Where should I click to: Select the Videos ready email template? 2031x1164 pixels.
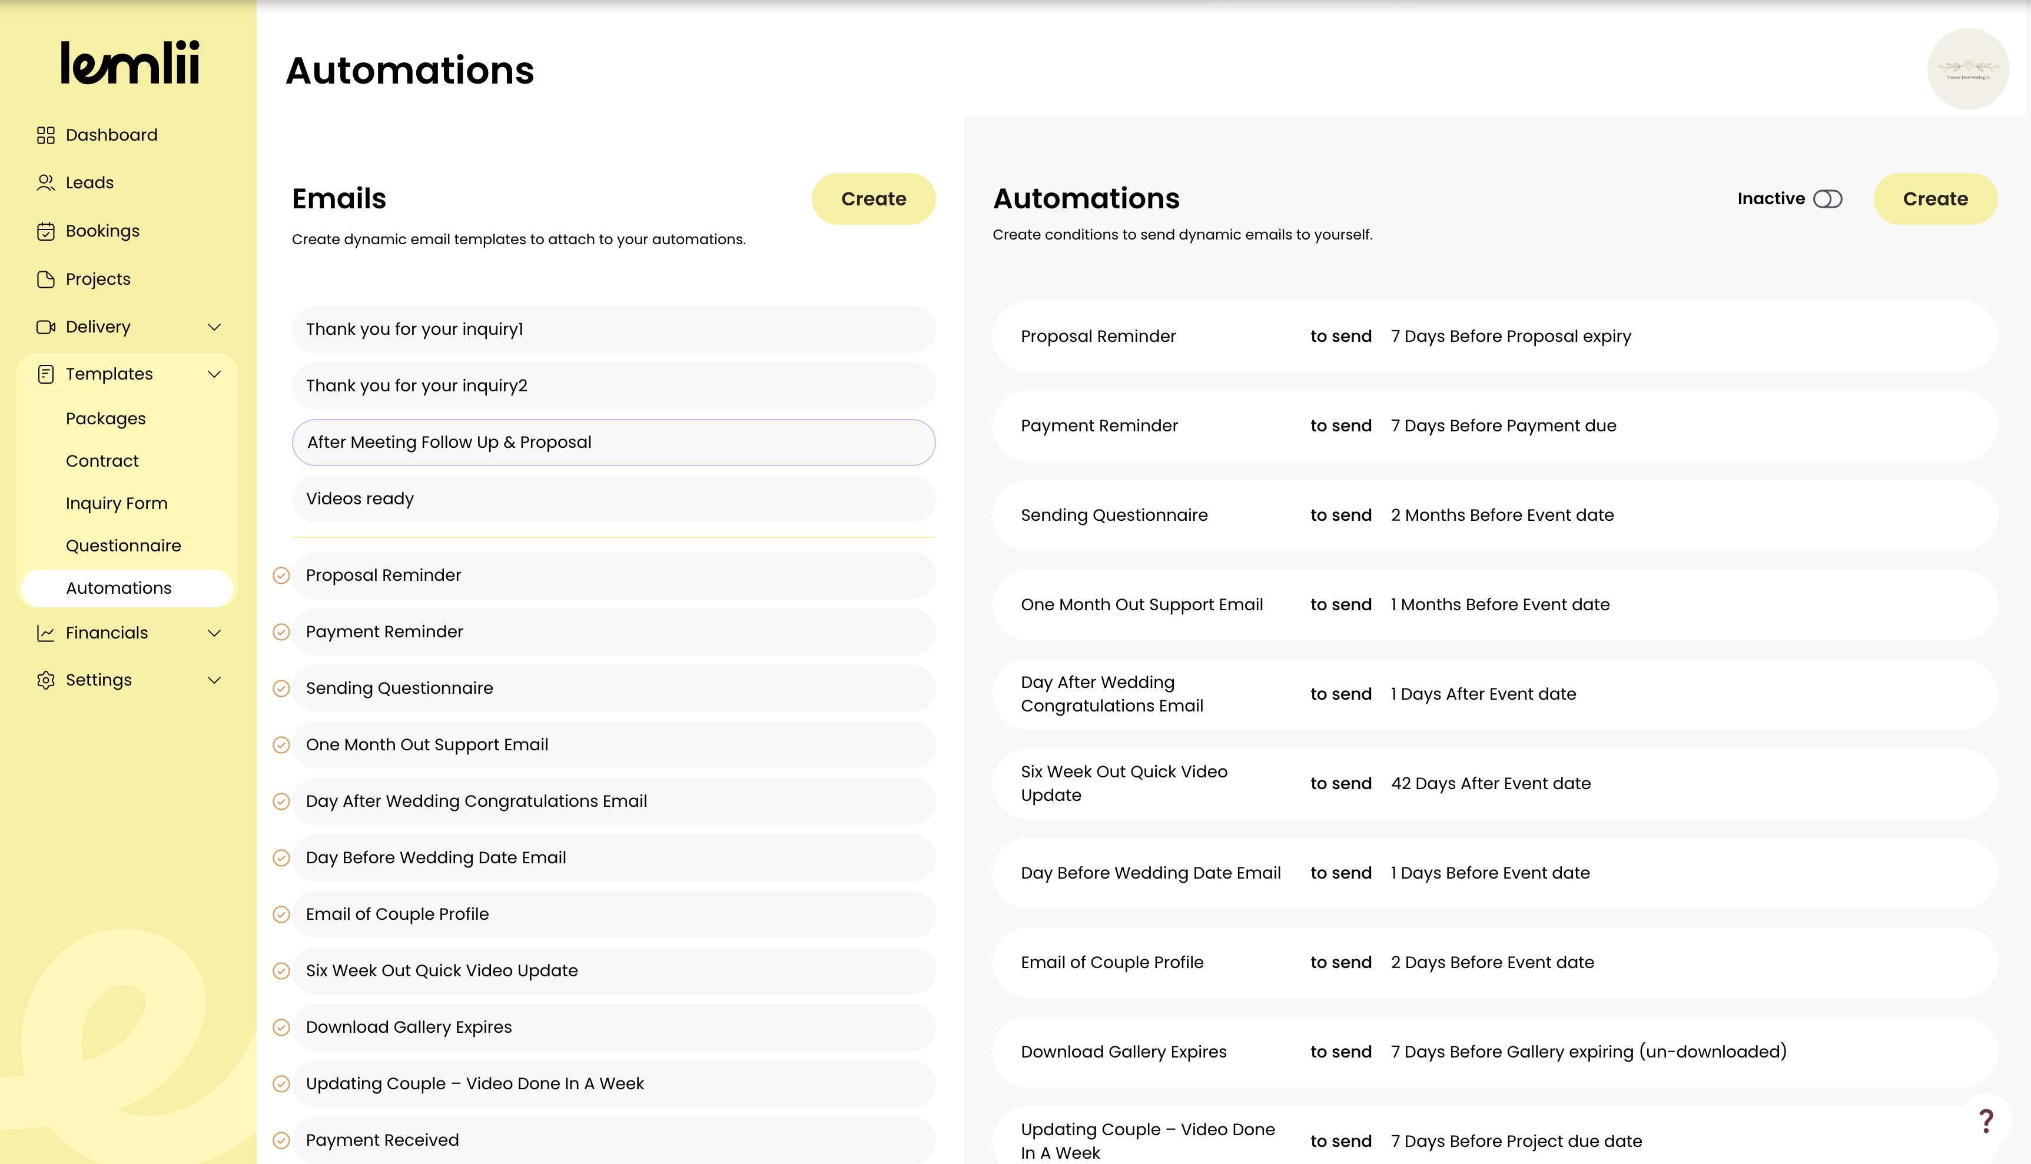[x=613, y=499]
